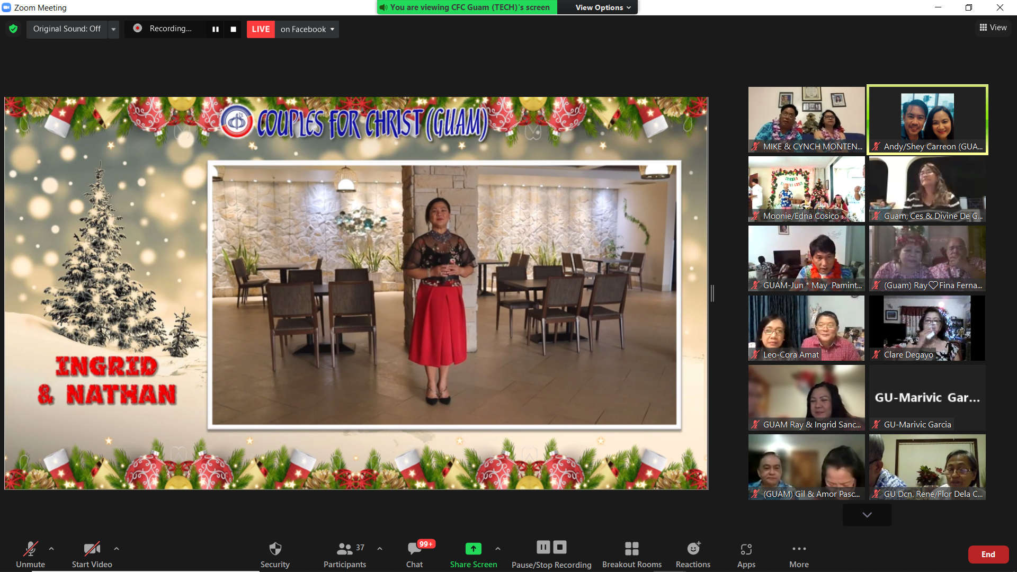Expand share options caret beside Share Screen
This screenshot has height=572, width=1017.
point(498,549)
